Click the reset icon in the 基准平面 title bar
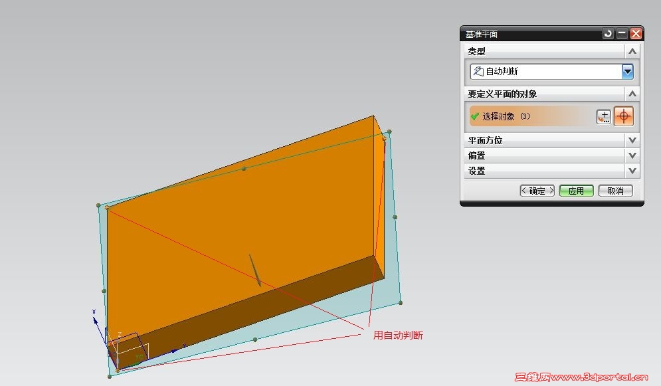Viewport: 661px width, 386px height. [x=608, y=34]
